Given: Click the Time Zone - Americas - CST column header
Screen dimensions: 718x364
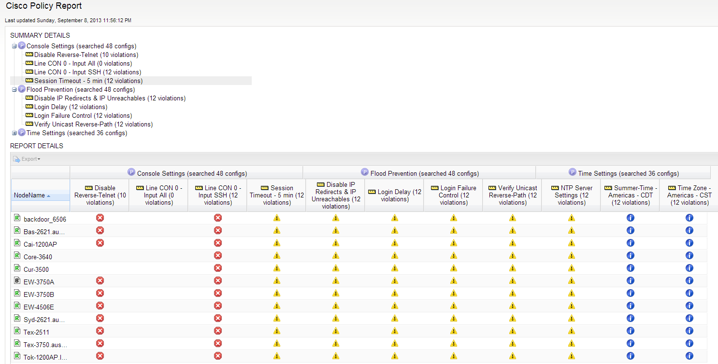Looking at the screenshot, I should coord(689,196).
